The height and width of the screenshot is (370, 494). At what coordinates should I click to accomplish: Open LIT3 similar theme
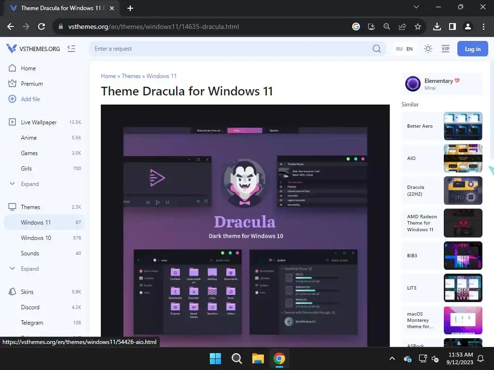click(x=442, y=288)
